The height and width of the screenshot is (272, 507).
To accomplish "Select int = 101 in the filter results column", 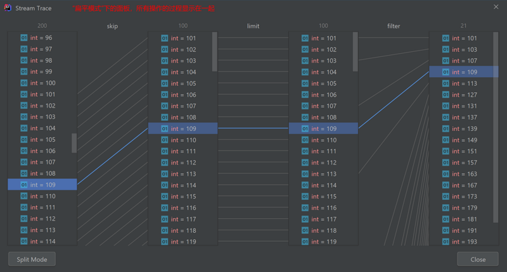I will pos(464,38).
